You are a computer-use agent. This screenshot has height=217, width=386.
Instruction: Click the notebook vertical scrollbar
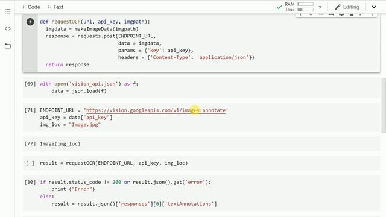(x=384, y=105)
